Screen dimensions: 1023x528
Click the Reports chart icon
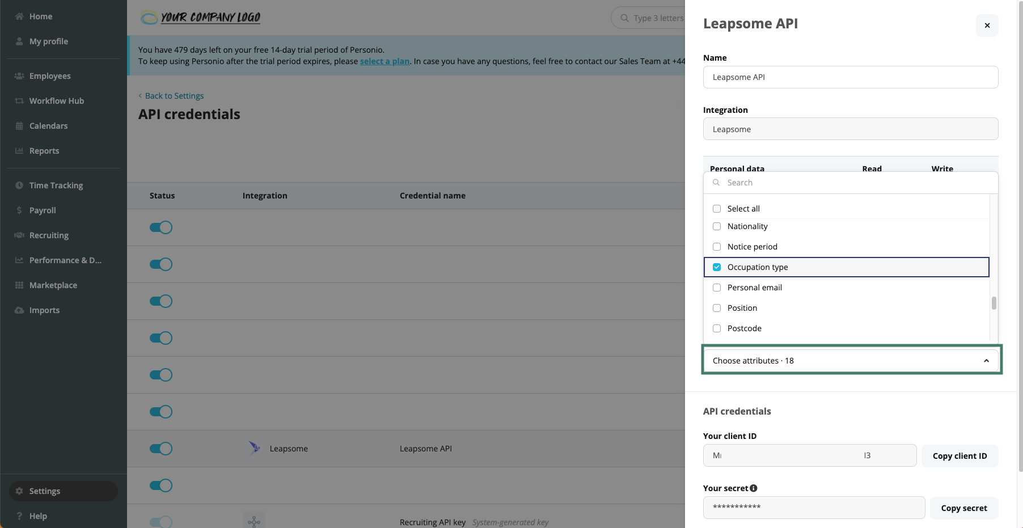19,151
